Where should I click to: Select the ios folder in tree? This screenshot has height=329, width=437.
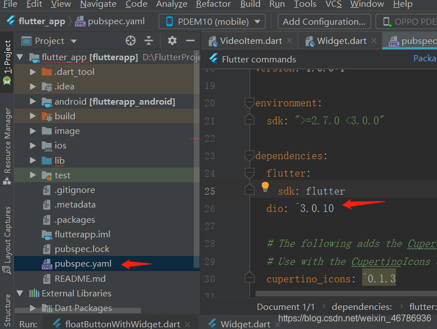[60, 146]
